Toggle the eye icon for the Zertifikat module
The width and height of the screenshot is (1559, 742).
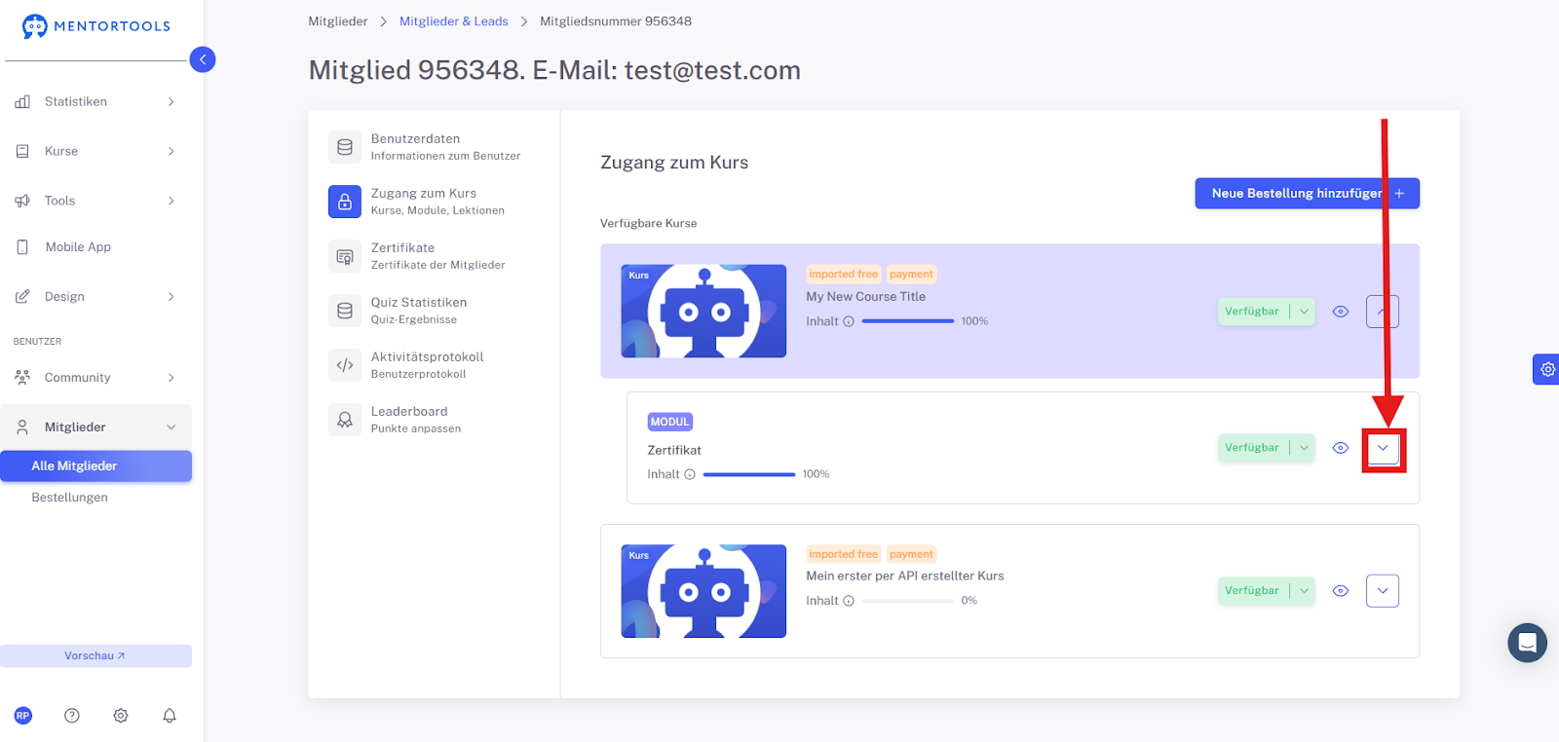point(1341,448)
